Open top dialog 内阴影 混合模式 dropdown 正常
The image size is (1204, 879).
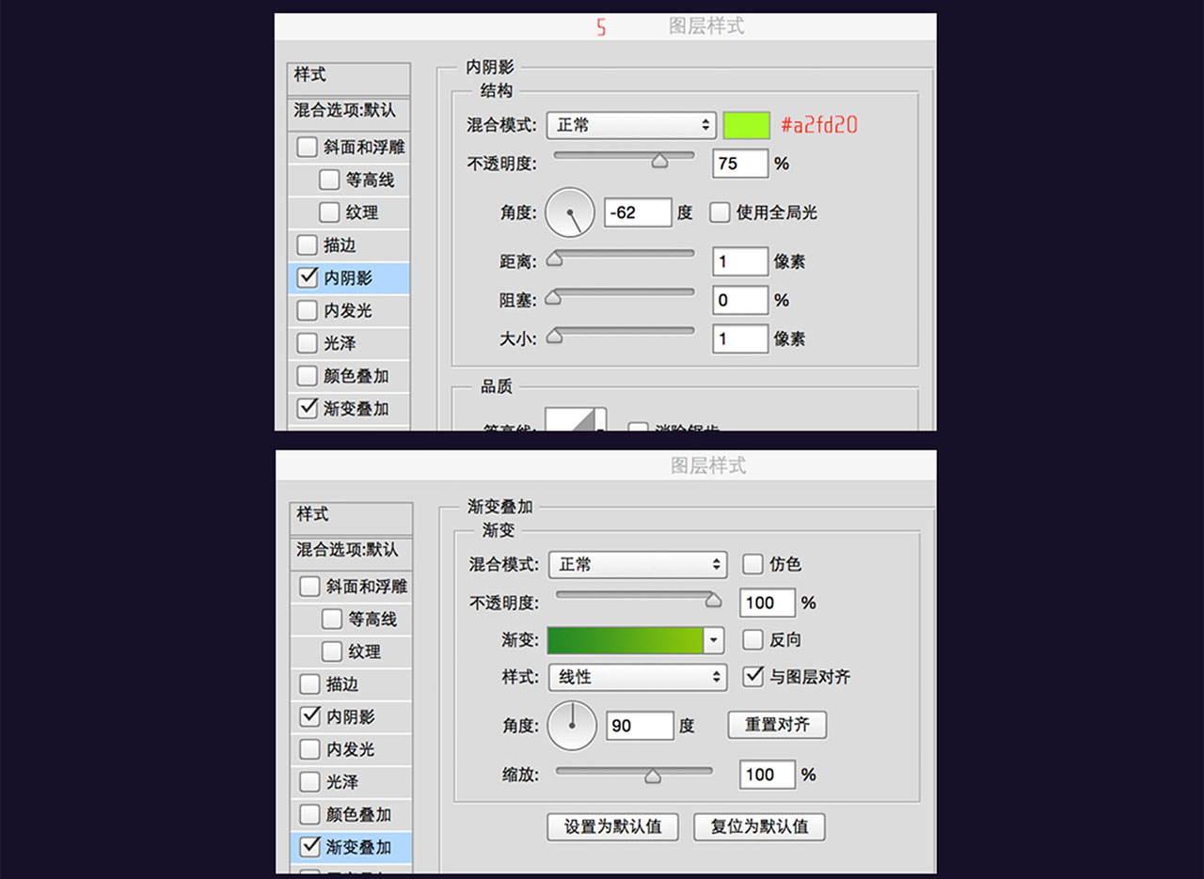point(631,125)
